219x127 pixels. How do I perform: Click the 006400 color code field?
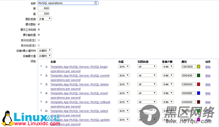point(188,75)
